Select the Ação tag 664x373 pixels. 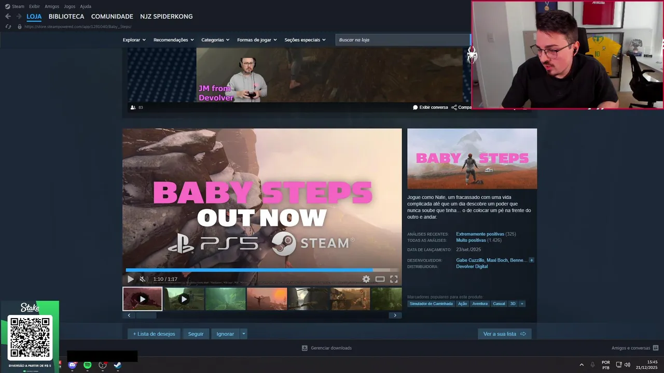462,304
